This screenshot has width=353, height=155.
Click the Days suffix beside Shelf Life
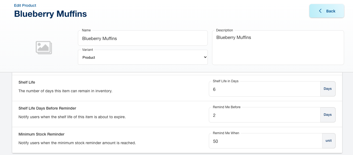pyautogui.click(x=328, y=89)
